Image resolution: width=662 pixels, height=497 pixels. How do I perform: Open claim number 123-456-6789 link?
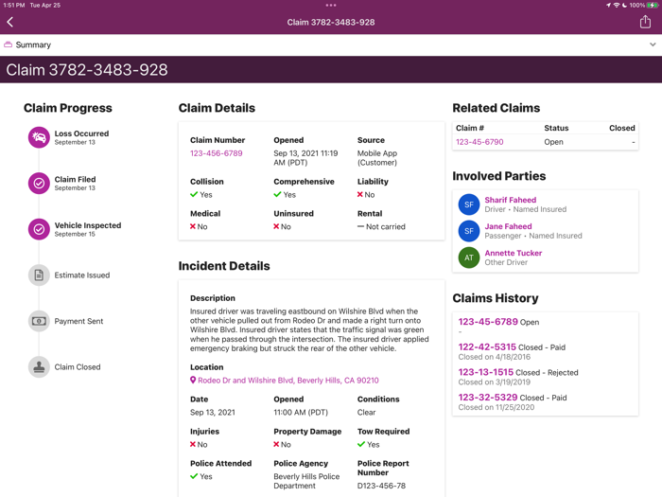[217, 153]
